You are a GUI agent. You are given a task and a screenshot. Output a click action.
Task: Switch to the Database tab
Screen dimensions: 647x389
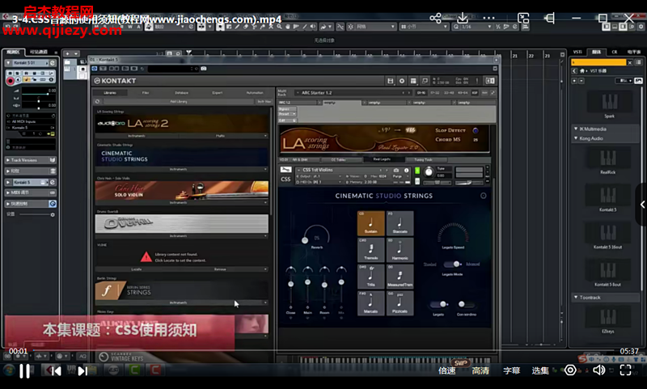click(181, 93)
